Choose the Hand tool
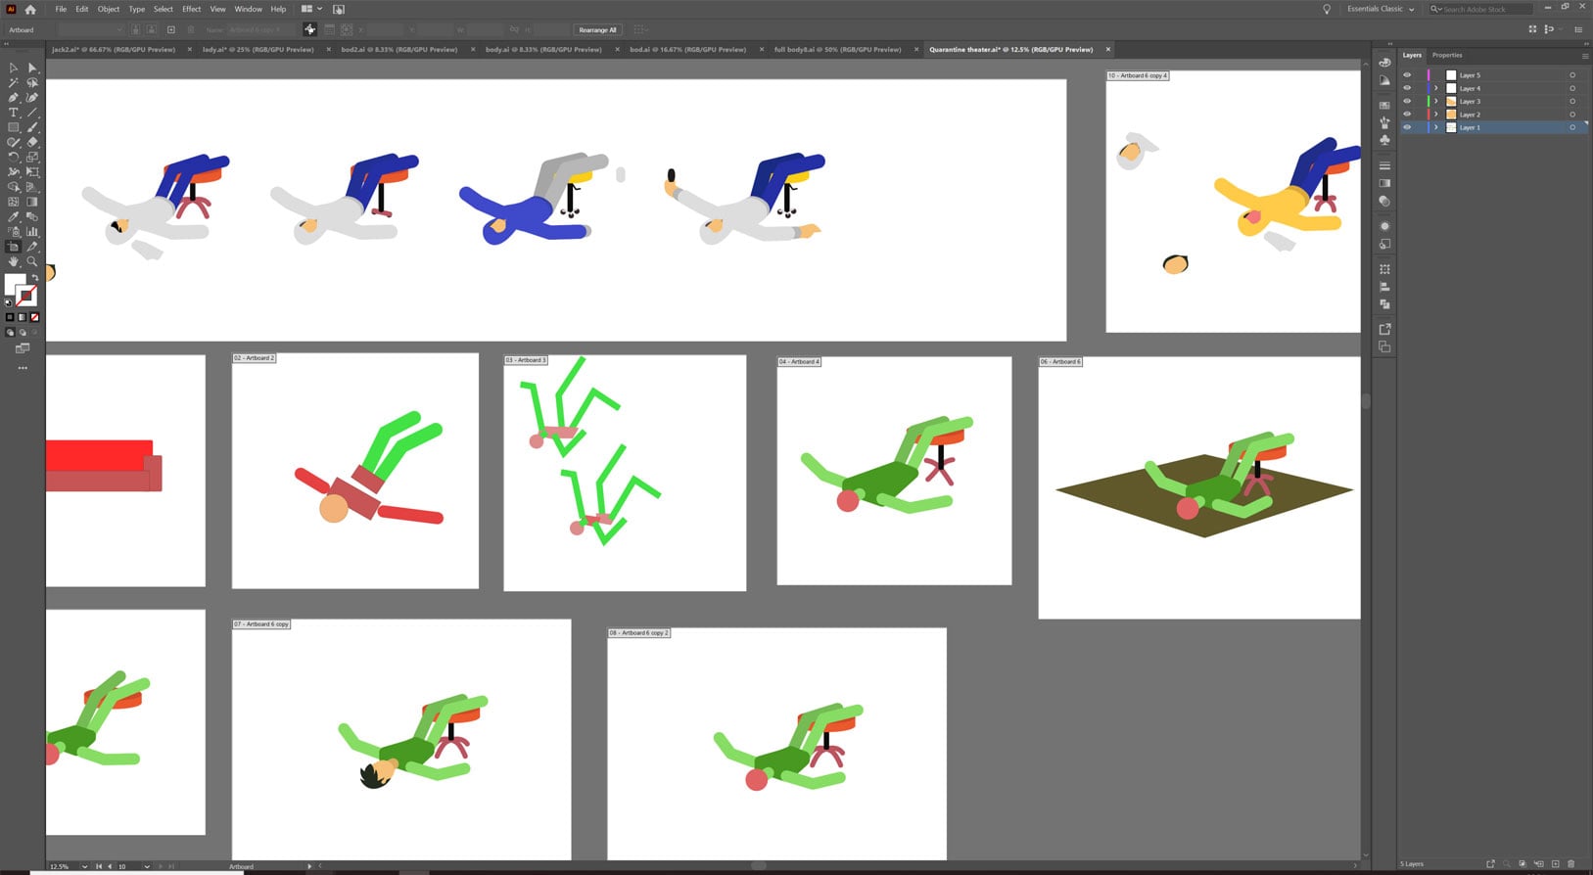 pos(14,261)
